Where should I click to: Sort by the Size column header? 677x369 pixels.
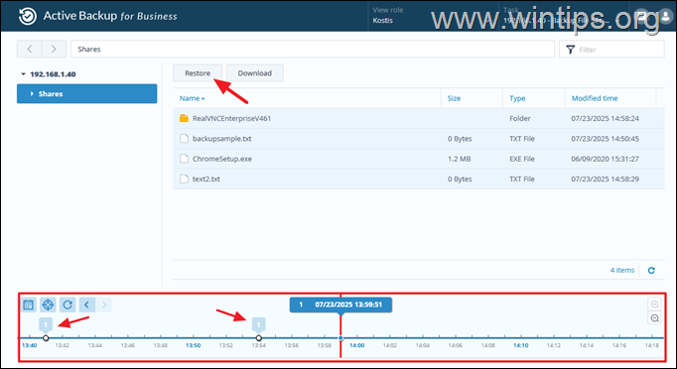click(454, 98)
